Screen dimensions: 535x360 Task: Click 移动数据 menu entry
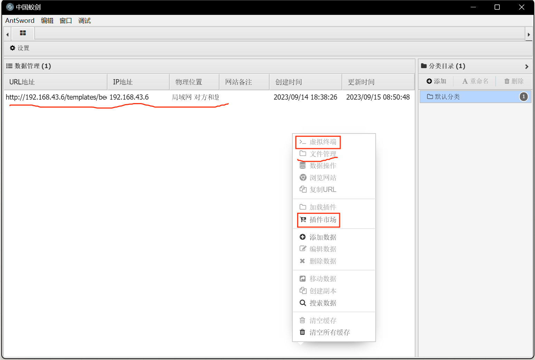coord(334,279)
